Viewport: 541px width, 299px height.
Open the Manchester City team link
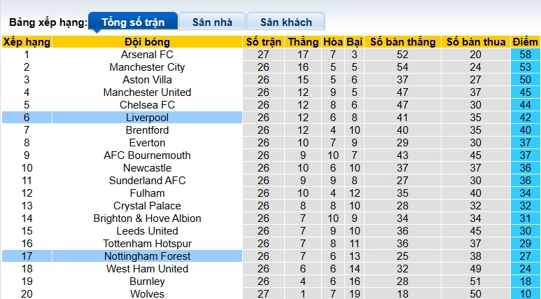pos(147,67)
